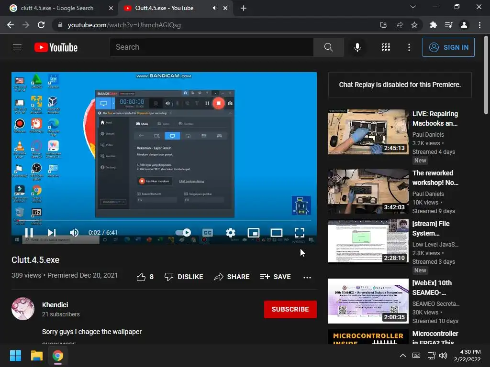Open YouTube settings three-dot menu

(409, 47)
